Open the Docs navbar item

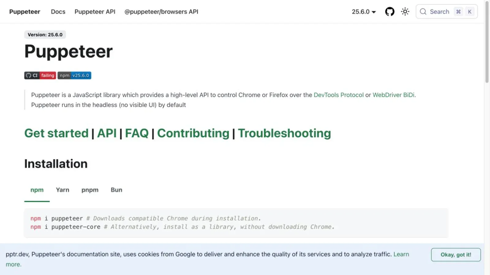coord(58,12)
